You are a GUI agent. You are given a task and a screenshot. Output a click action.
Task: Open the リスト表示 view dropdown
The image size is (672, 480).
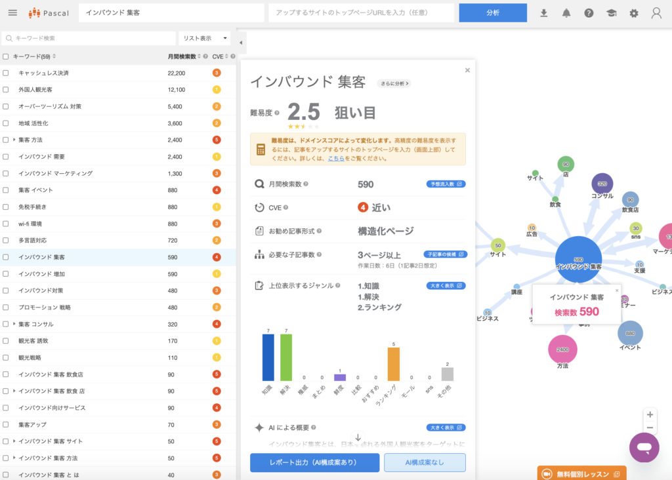(x=206, y=39)
